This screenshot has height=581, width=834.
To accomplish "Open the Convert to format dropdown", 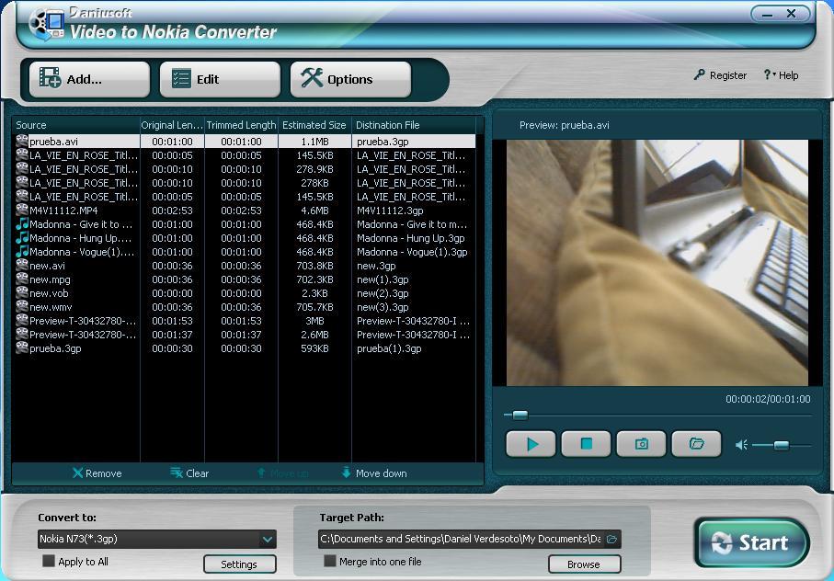I will pos(267,539).
